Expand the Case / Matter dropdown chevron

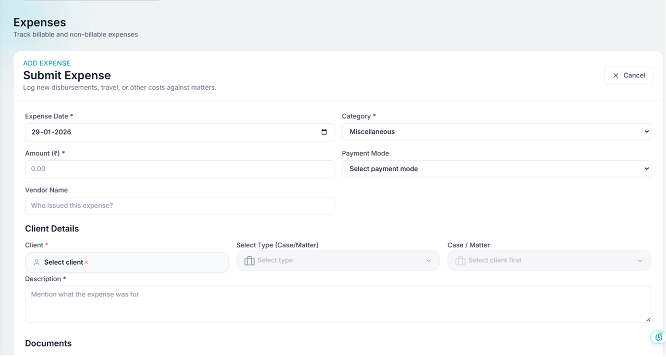[x=640, y=260]
